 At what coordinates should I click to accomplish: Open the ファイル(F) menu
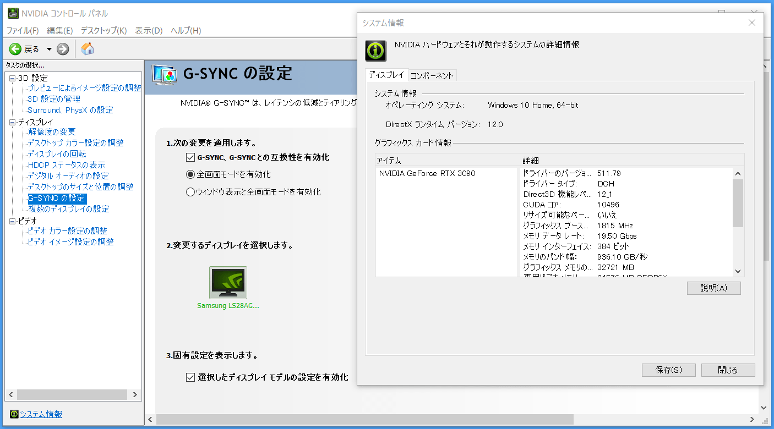click(x=23, y=30)
